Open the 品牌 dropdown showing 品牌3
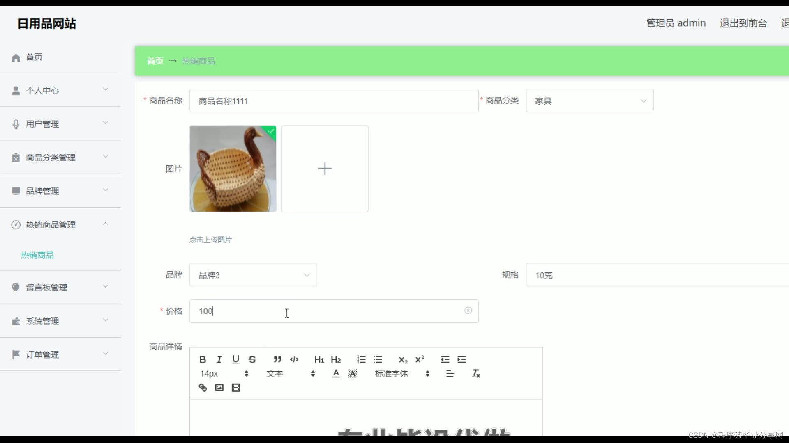 253,275
